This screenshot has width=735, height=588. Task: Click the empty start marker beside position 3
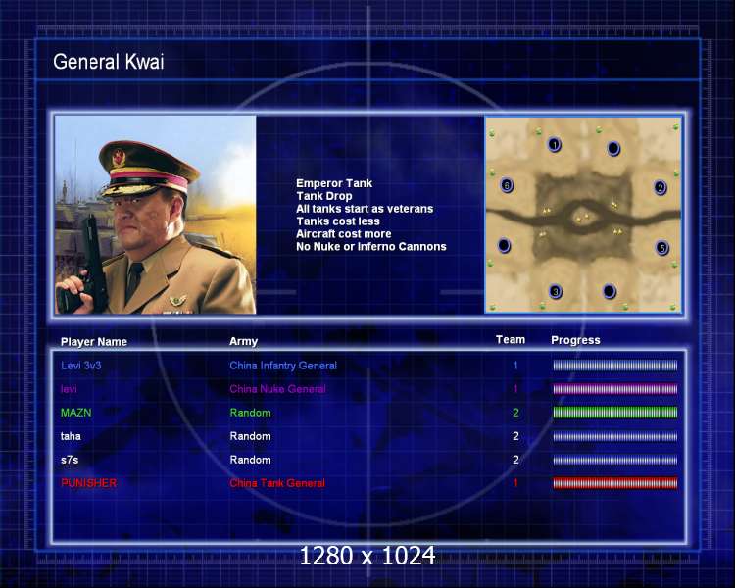609,291
